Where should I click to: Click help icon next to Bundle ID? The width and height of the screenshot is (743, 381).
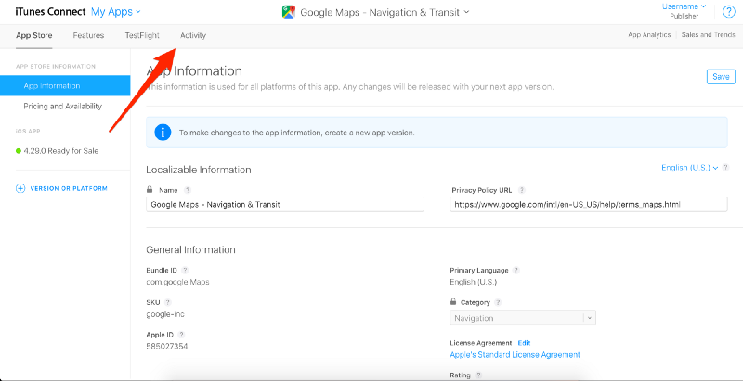[184, 270]
